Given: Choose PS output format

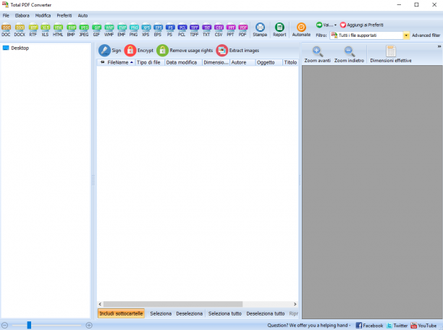Looking at the screenshot, I should [170, 30].
